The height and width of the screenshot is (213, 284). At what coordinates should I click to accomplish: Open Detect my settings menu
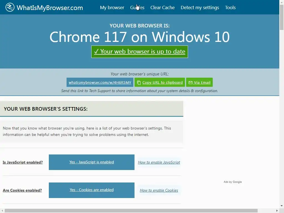pyautogui.click(x=200, y=7)
